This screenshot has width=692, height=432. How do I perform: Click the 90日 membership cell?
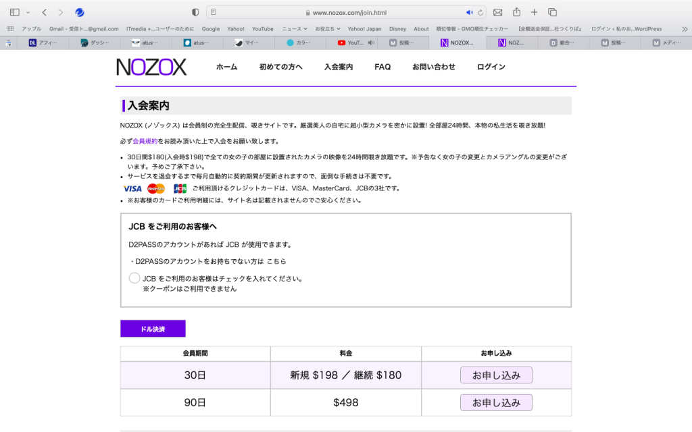pyautogui.click(x=195, y=402)
